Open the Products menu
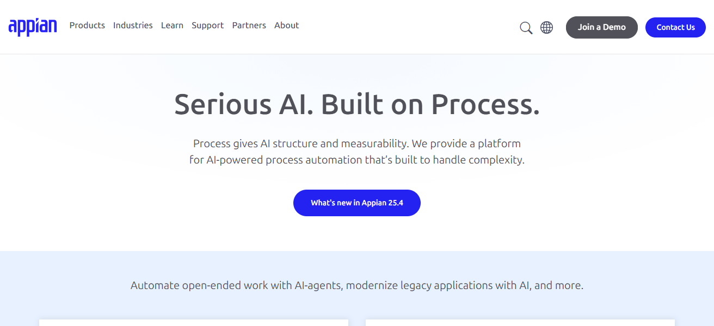 point(87,26)
